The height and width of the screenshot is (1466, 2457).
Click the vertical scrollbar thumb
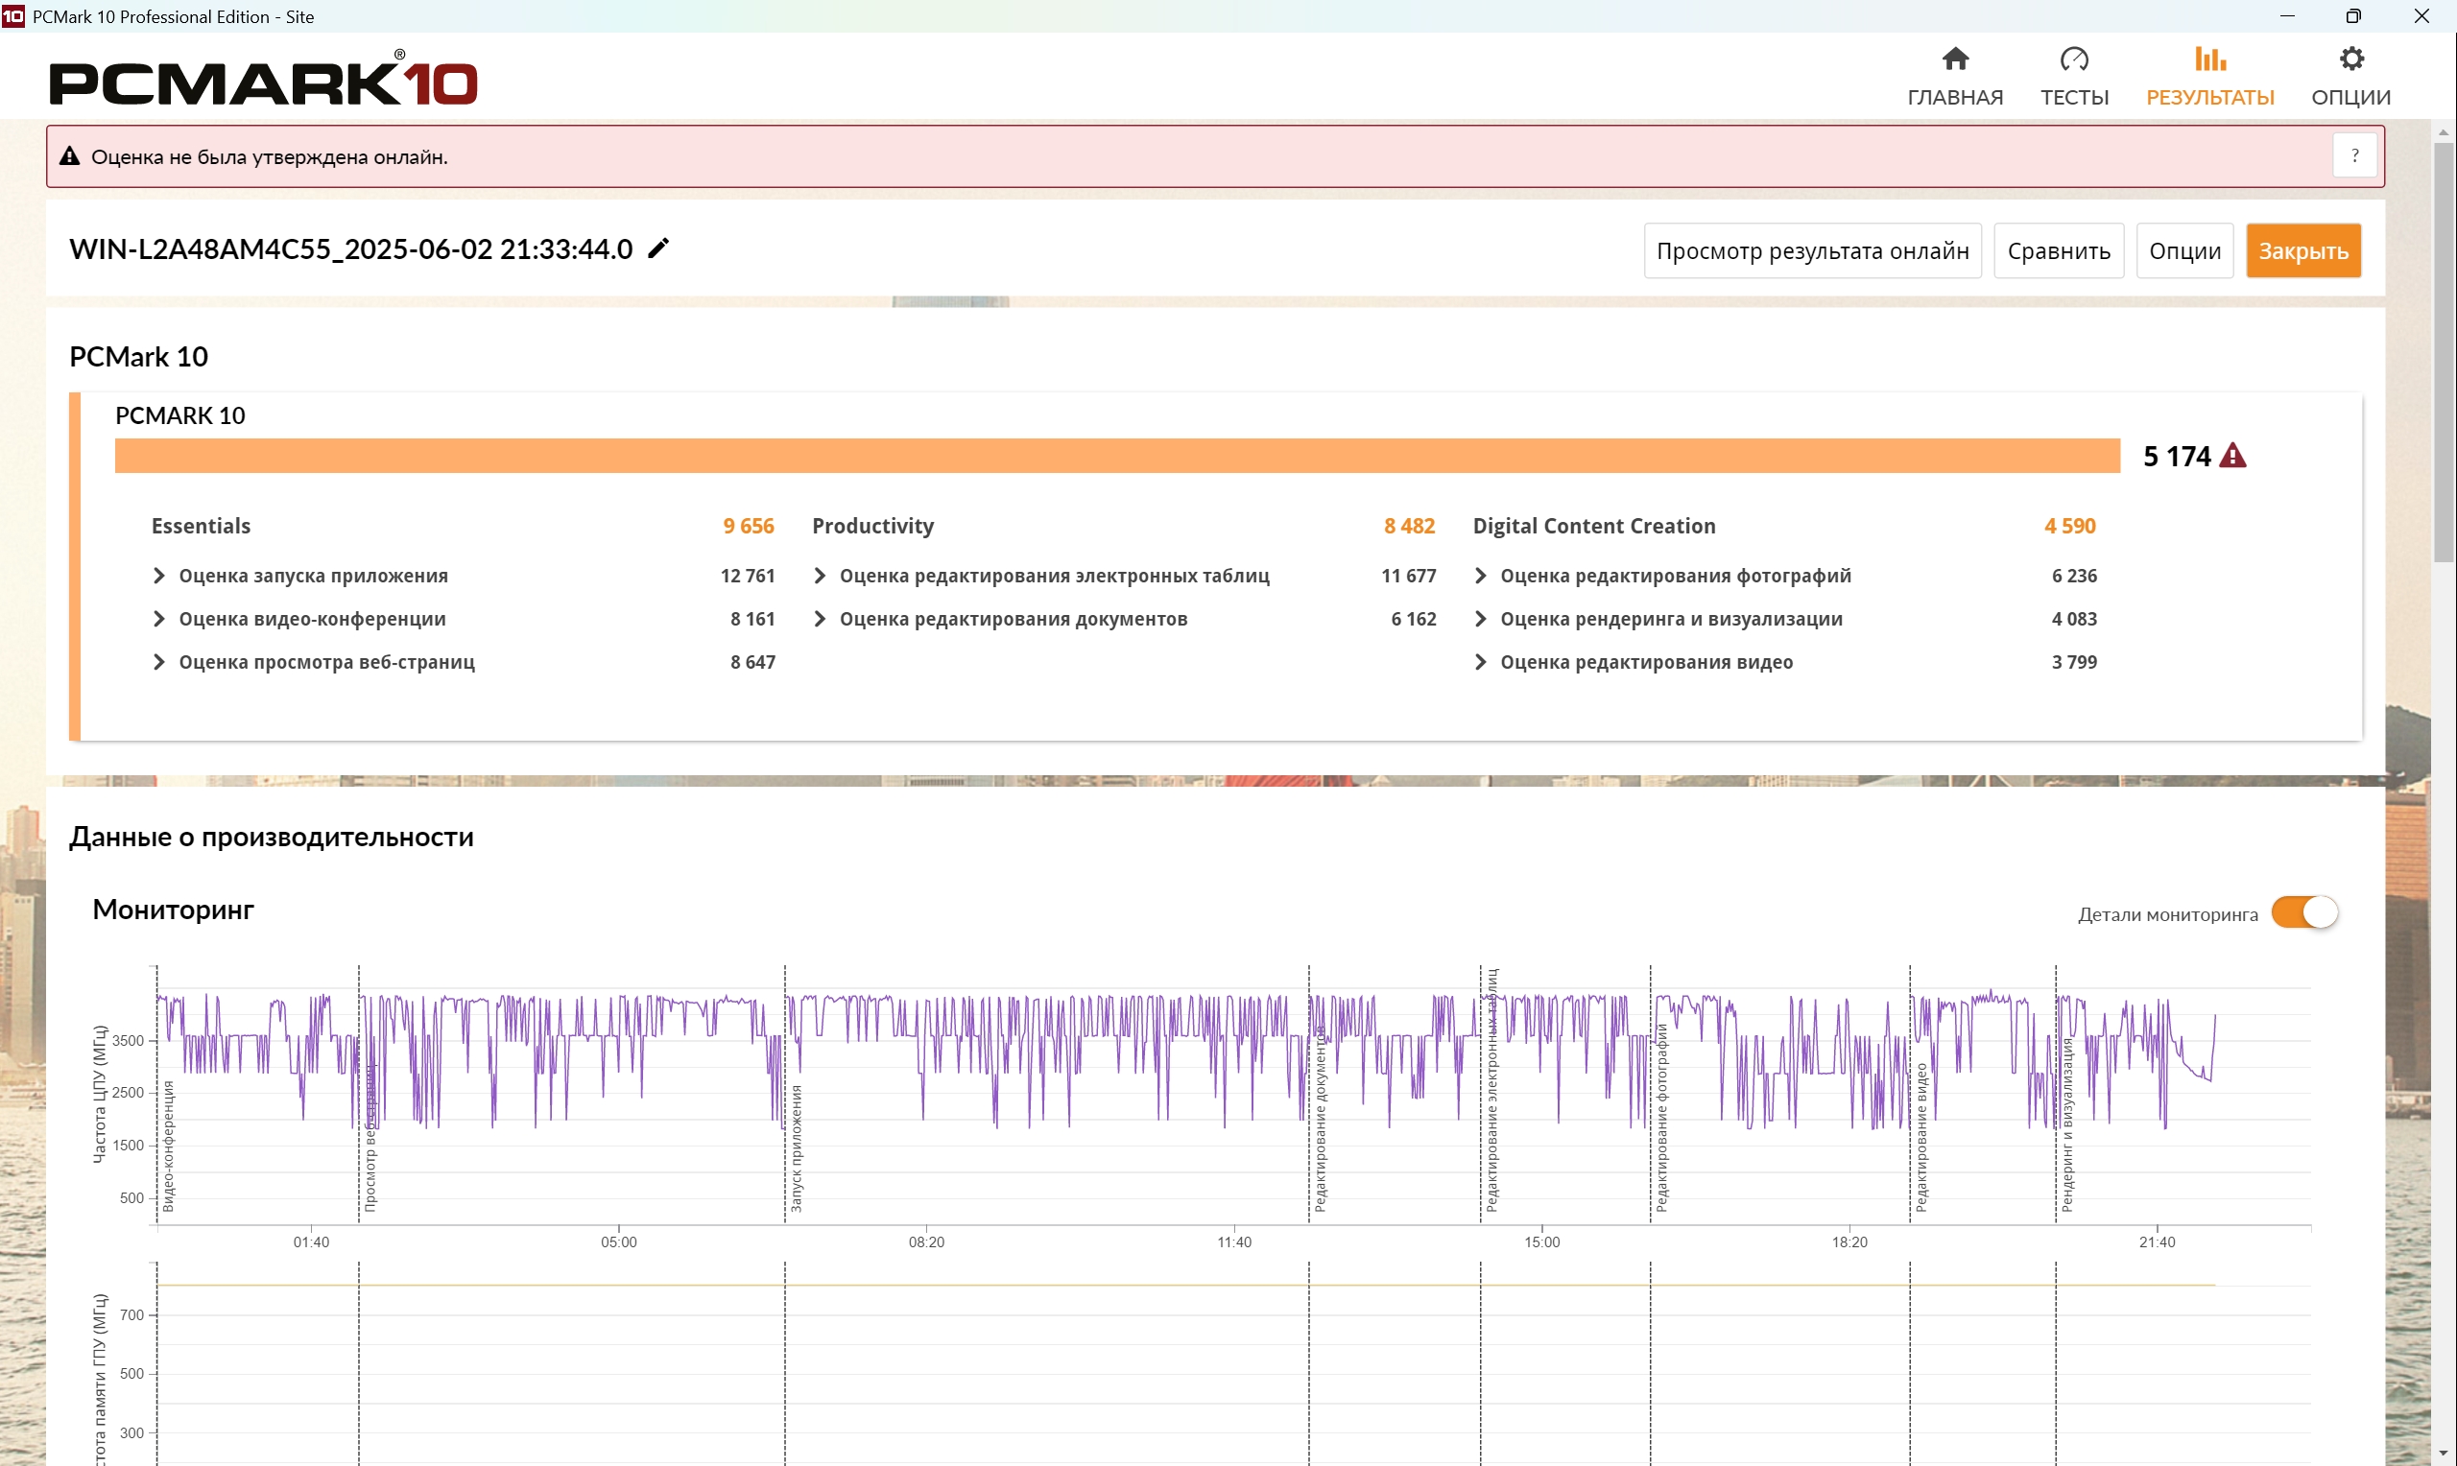pyautogui.click(x=2444, y=351)
